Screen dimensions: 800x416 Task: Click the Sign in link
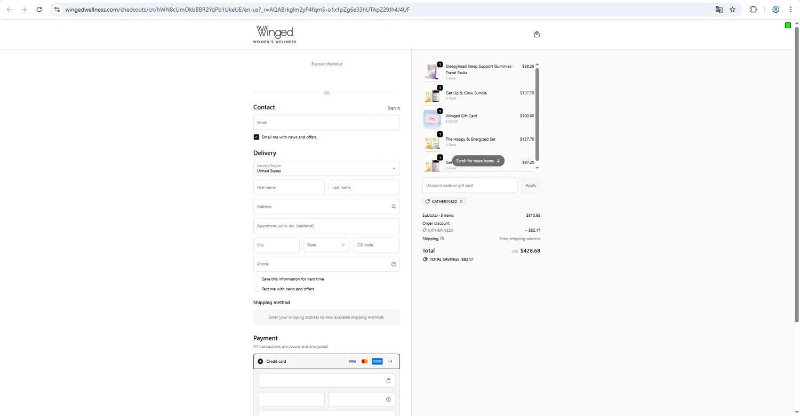[x=394, y=108]
